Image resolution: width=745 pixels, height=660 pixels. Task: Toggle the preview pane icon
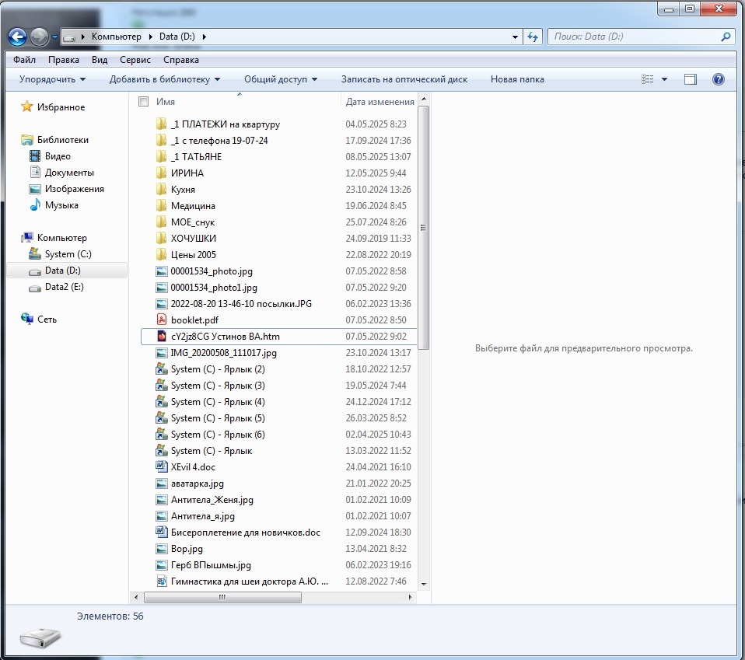(x=691, y=79)
